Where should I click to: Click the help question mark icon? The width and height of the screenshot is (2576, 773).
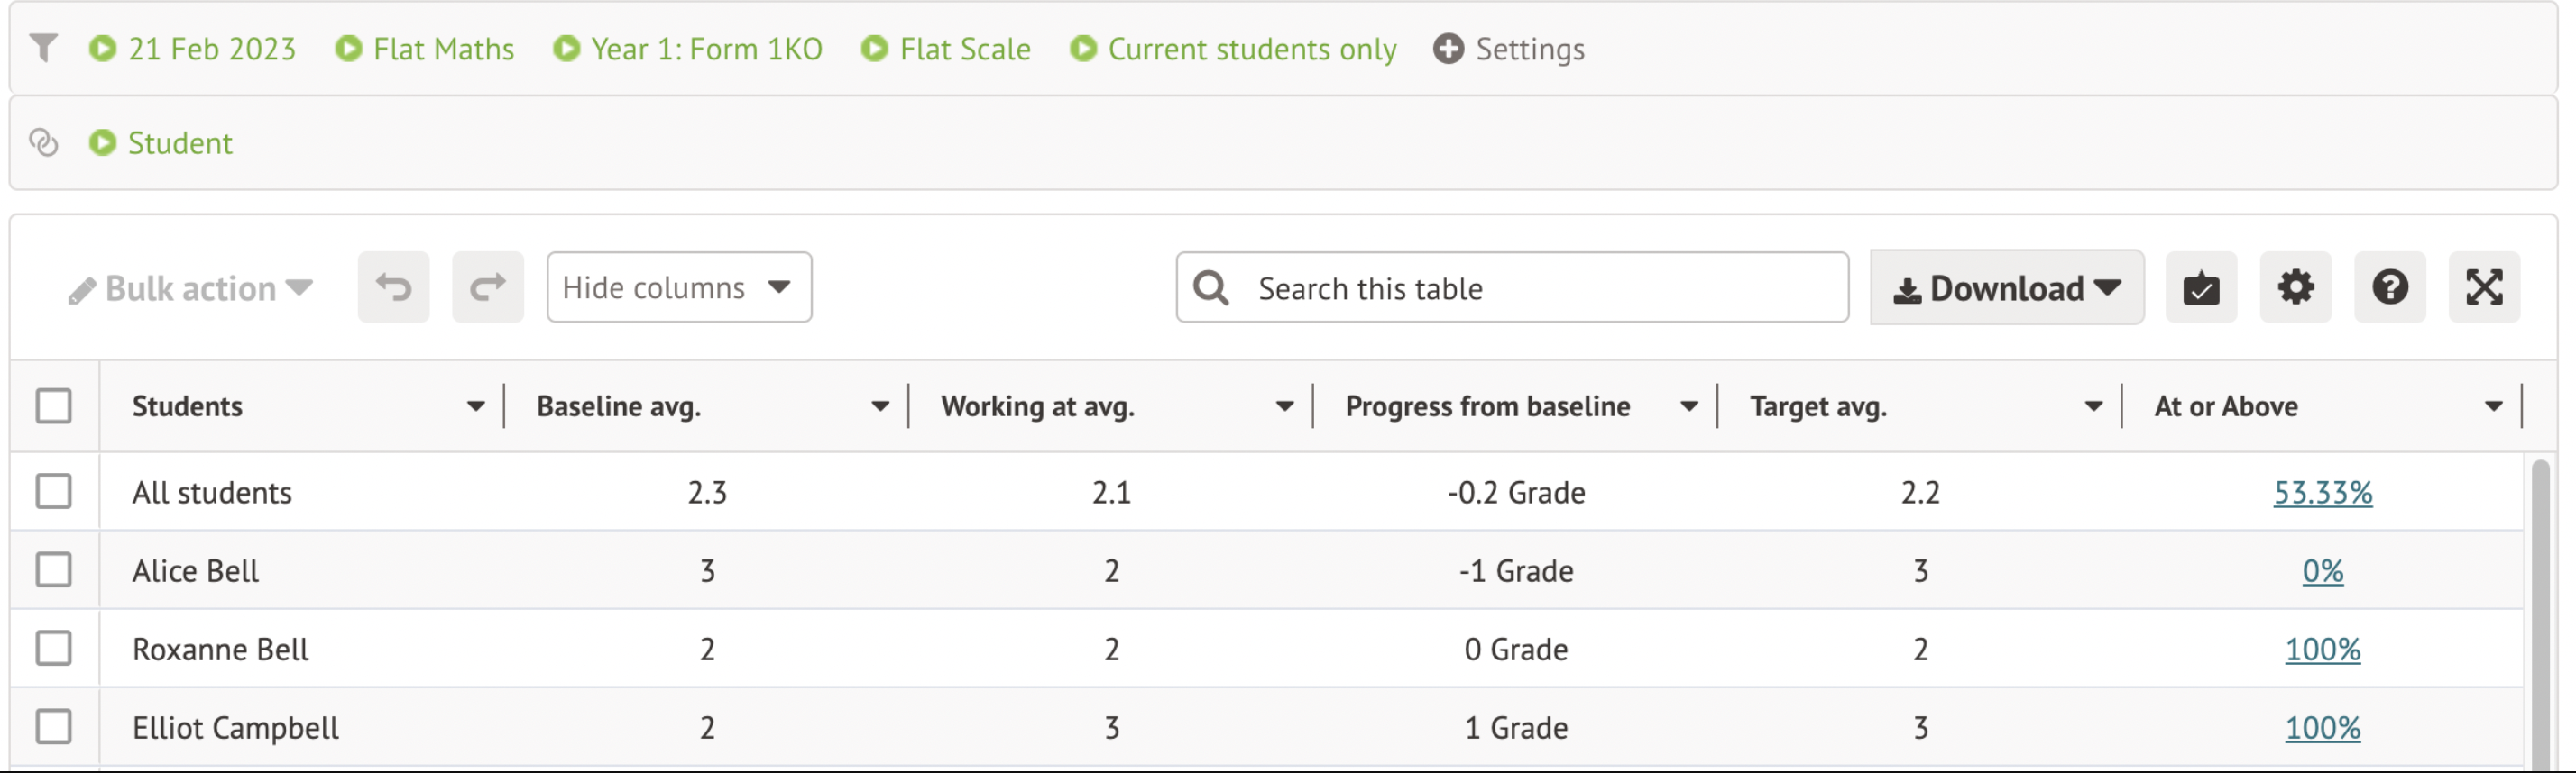coord(2389,287)
